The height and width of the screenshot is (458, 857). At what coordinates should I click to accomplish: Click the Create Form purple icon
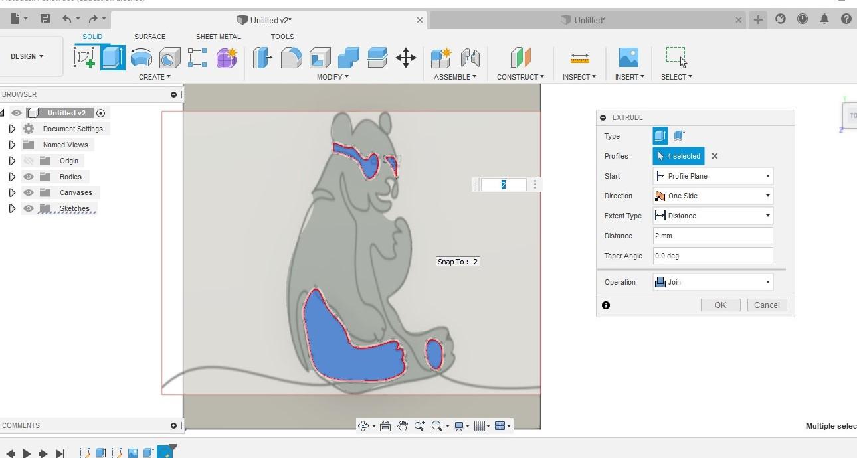(x=227, y=58)
